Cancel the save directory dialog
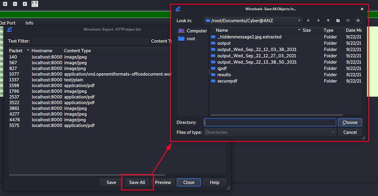The width and height of the screenshot is (378, 196). click(350, 132)
